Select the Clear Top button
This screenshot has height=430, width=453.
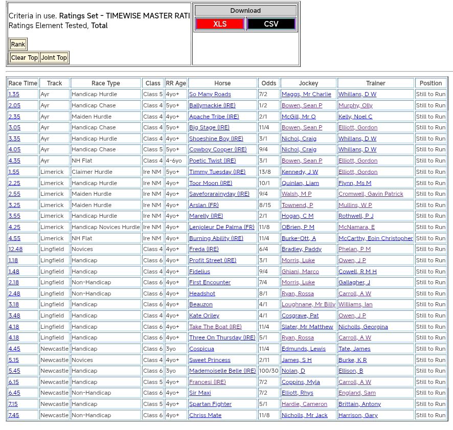pos(25,58)
